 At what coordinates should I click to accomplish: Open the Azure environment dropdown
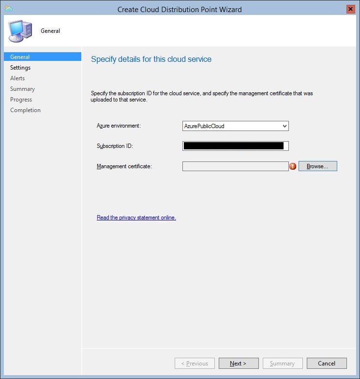(235, 126)
